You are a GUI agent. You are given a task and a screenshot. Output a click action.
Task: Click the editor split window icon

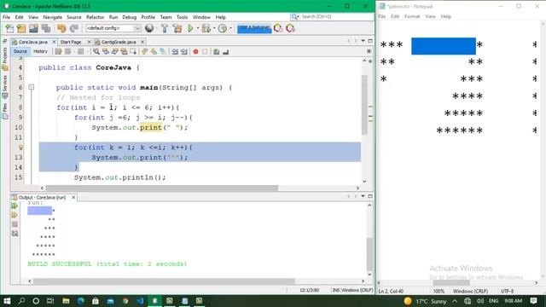click(369, 51)
